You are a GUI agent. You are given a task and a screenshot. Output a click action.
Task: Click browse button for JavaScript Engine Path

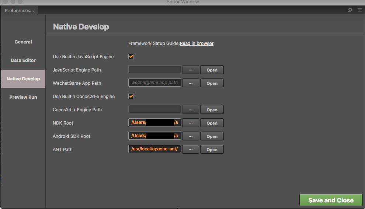(191, 70)
